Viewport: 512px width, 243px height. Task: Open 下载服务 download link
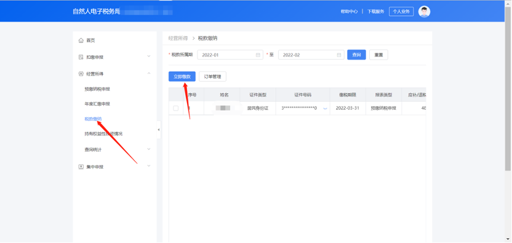[x=376, y=12]
